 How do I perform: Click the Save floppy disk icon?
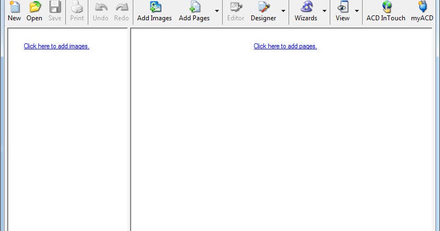tap(55, 7)
